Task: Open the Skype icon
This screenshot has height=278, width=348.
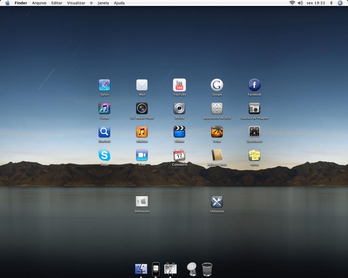Action: pyautogui.click(x=104, y=155)
